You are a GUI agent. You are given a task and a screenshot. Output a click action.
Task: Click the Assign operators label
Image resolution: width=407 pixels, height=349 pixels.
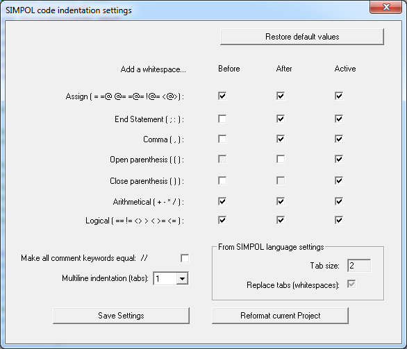point(124,96)
